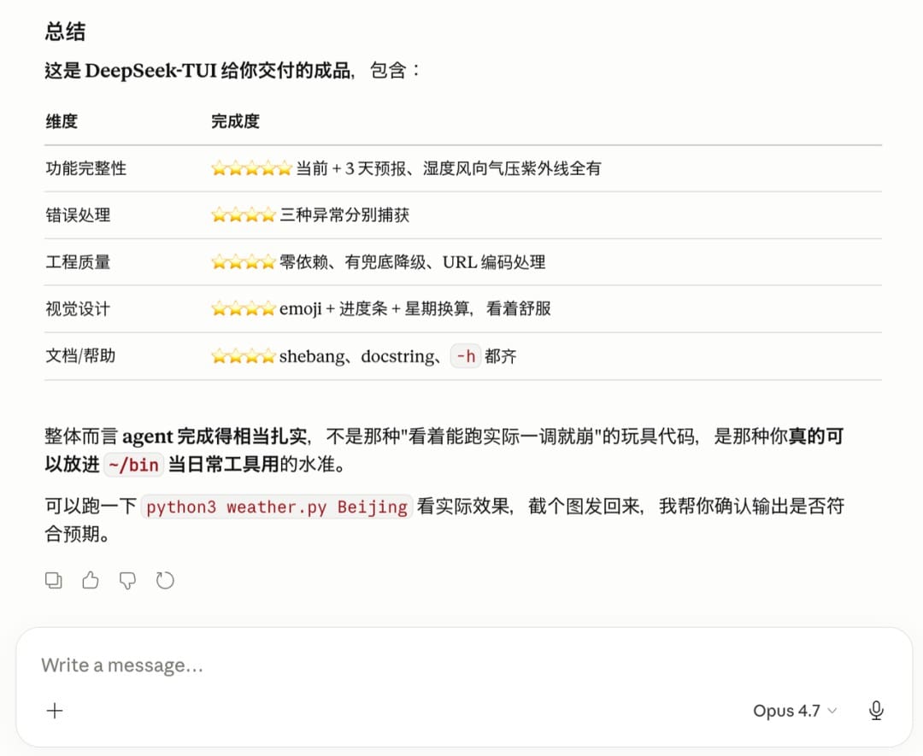Click the five stars in 功能完整性 row
Viewport: 923px width, 756px height.
(x=251, y=168)
